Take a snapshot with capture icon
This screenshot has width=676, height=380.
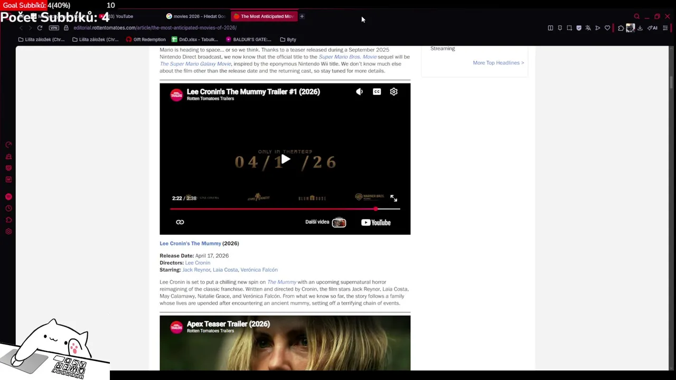point(569,28)
